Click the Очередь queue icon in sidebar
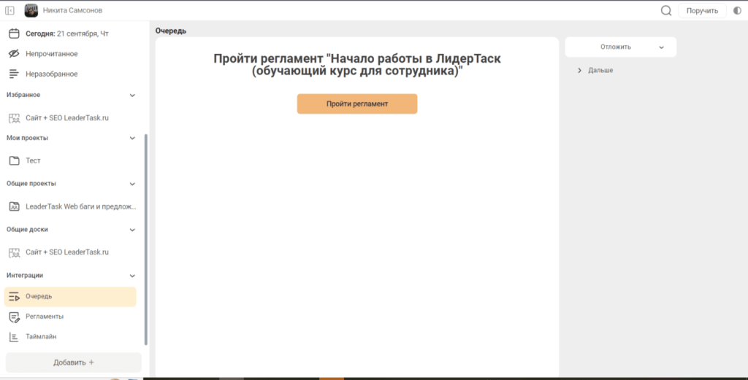This screenshot has width=748, height=380. (x=15, y=297)
